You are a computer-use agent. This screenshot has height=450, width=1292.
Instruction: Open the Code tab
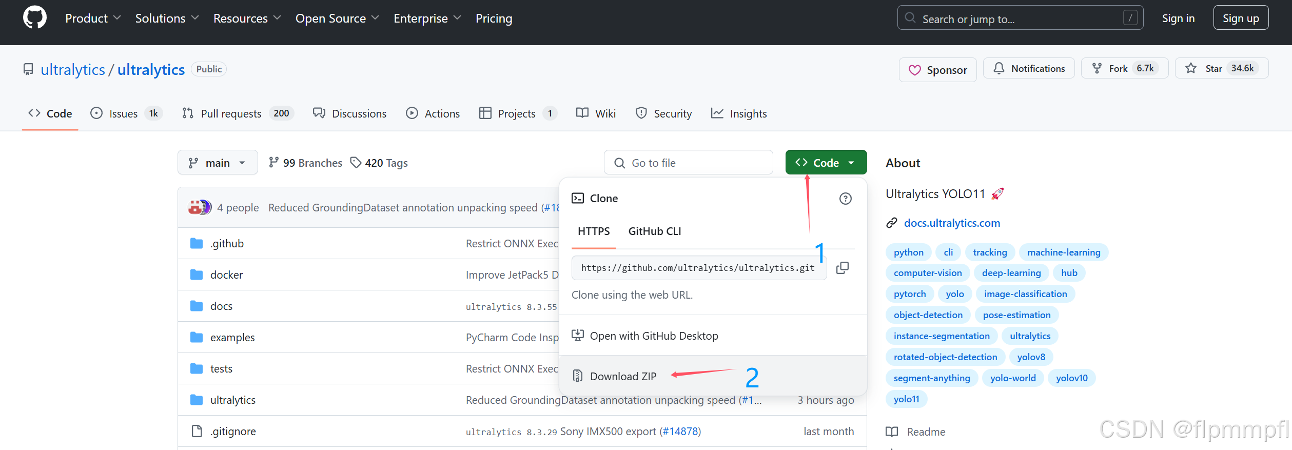point(50,113)
